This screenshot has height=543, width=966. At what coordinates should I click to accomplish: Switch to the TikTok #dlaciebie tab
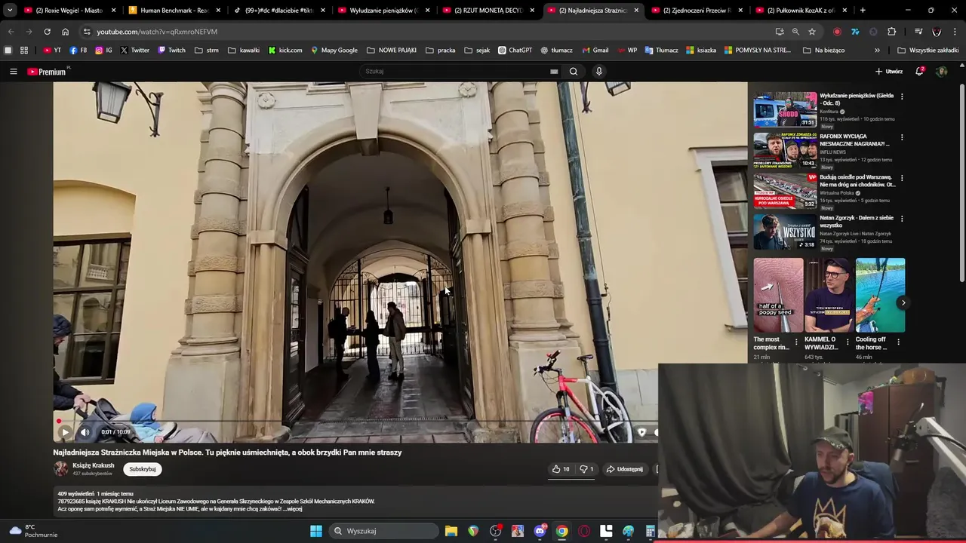point(278,11)
